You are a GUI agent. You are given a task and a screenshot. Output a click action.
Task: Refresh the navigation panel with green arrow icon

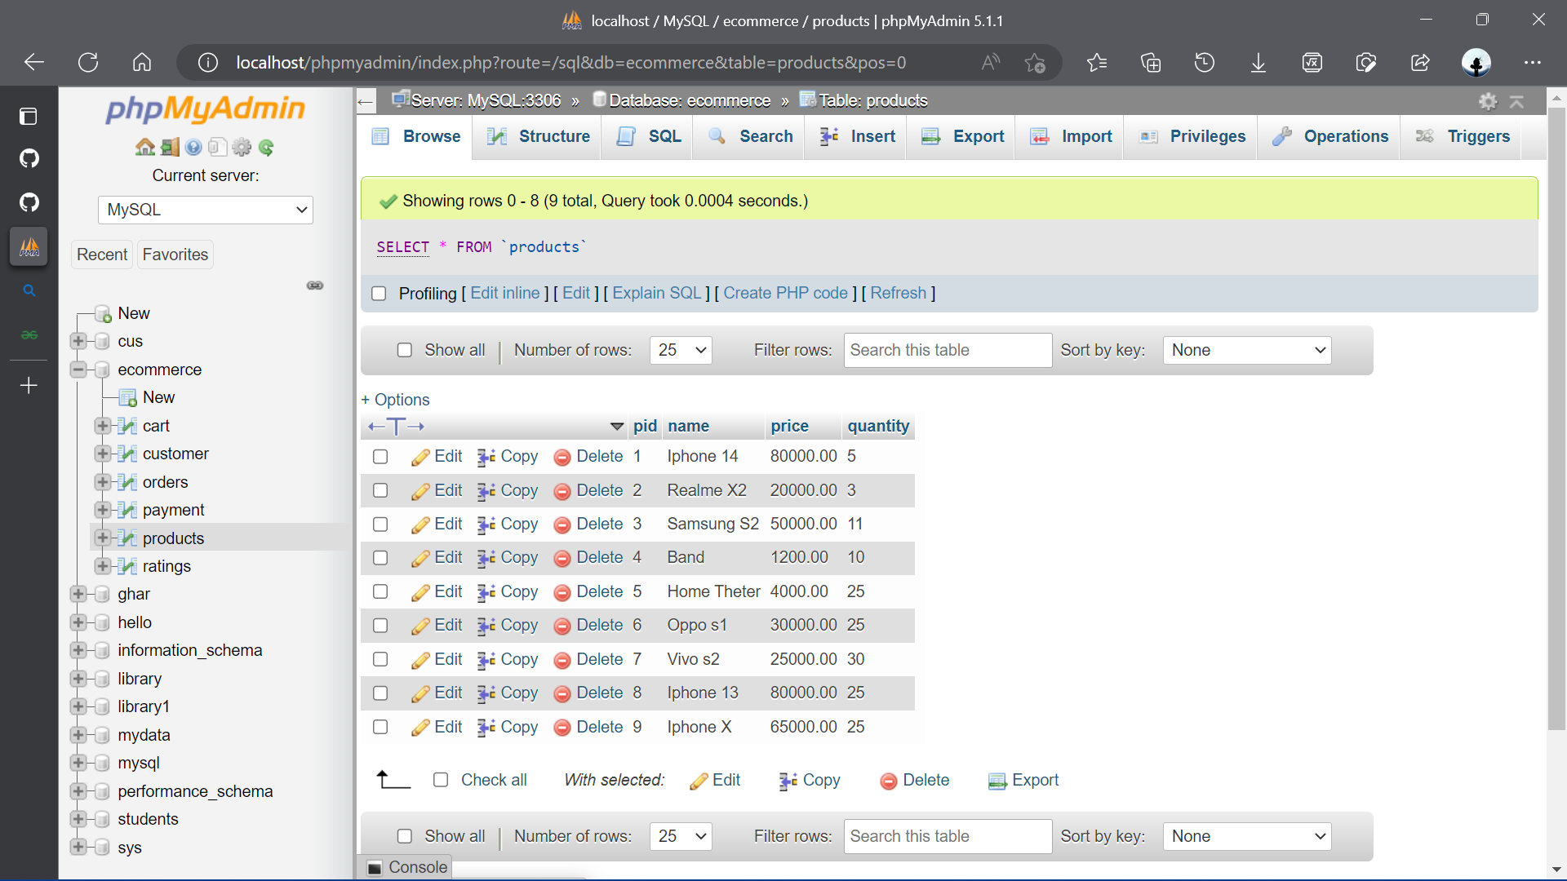[x=266, y=147]
